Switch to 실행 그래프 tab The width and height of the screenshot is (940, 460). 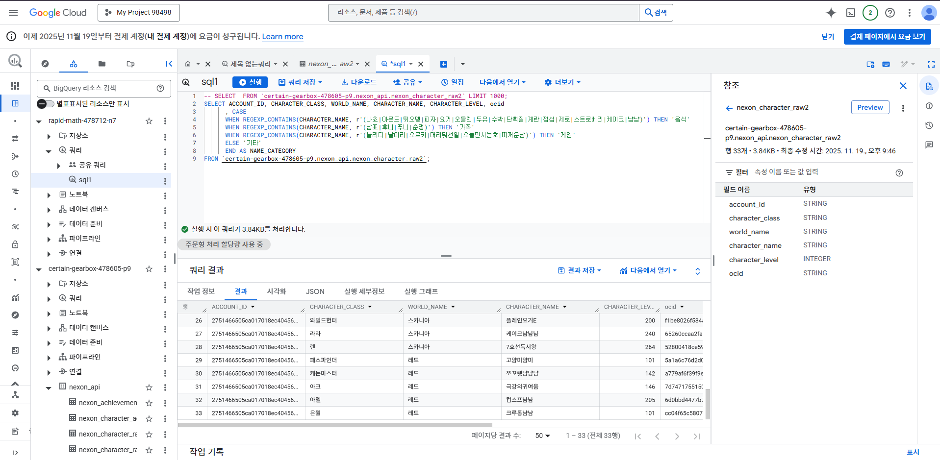point(421,291)
